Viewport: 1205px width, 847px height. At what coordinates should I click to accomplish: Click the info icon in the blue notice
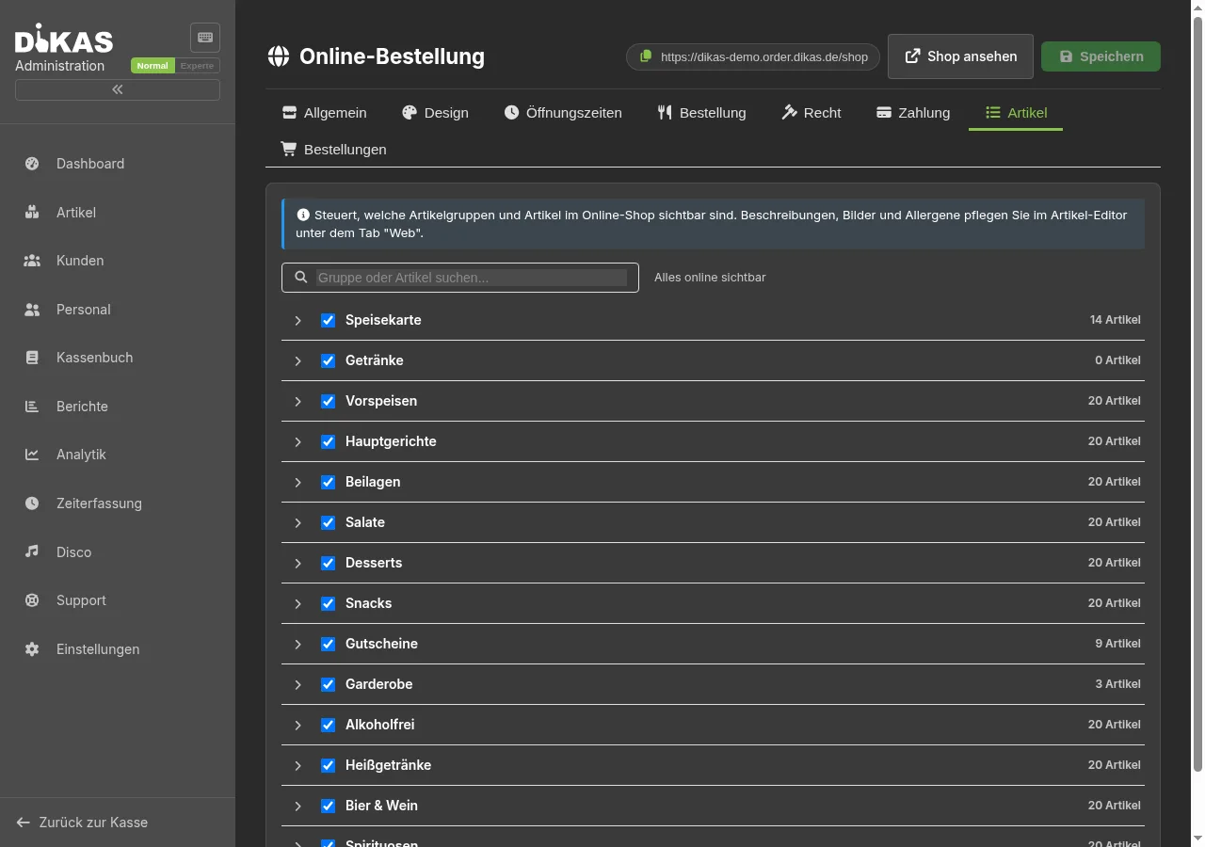303,215
